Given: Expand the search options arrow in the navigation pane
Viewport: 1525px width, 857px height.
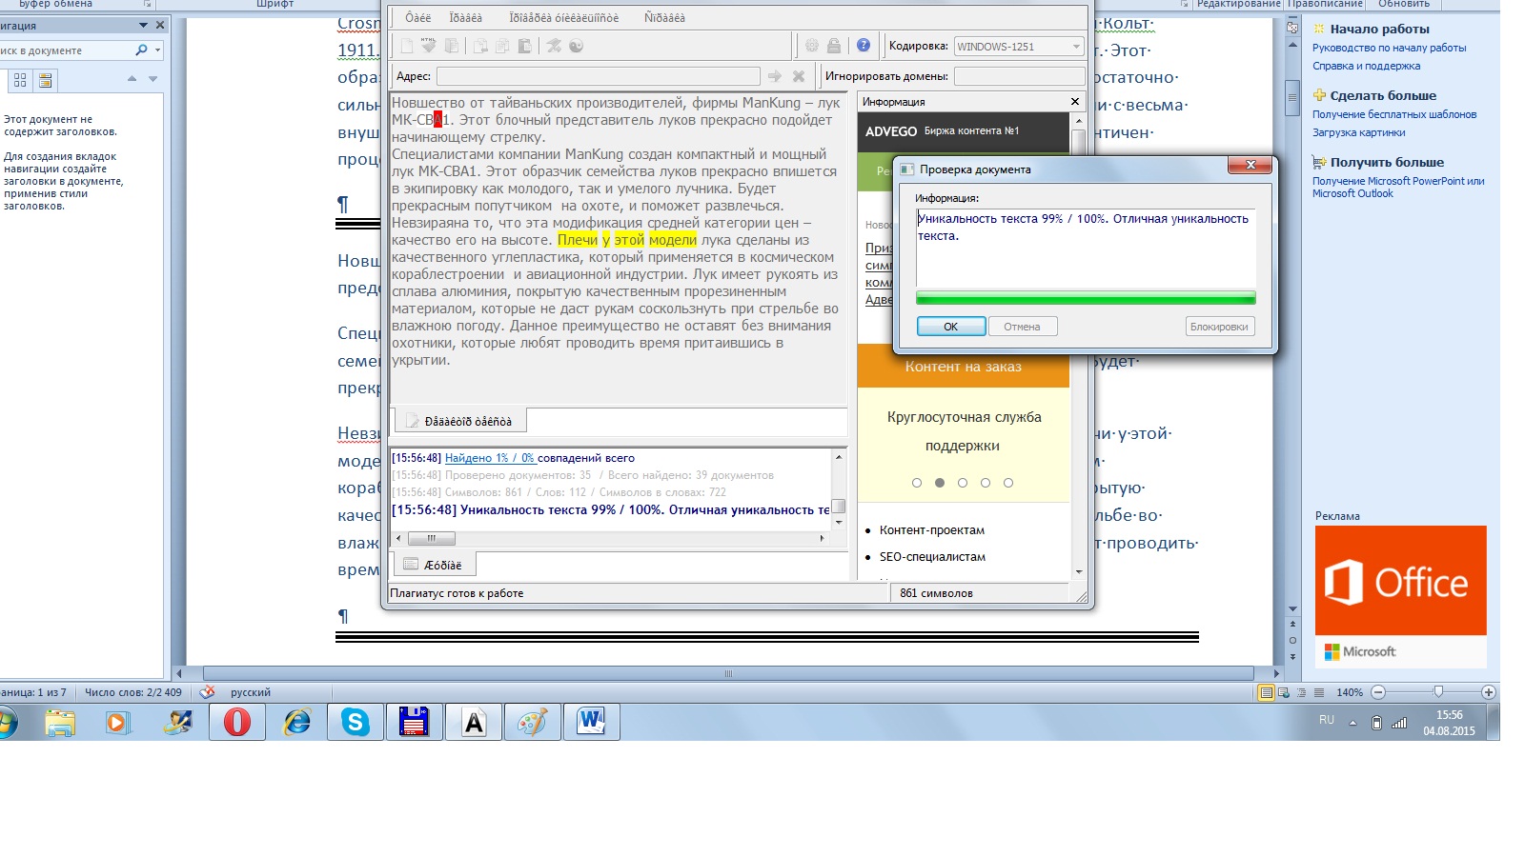Looking at the screenshot, I should click(158, 50).
